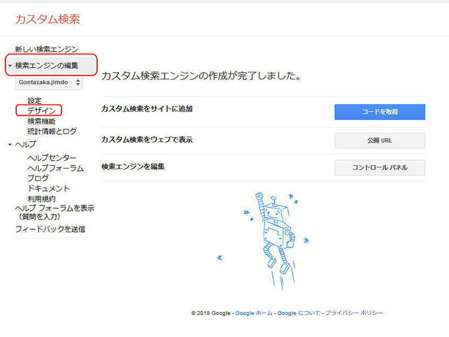Click the © 2018 Google text
Image resolution: width=449 pixels, height=337 pixels.
click(211, 313)
